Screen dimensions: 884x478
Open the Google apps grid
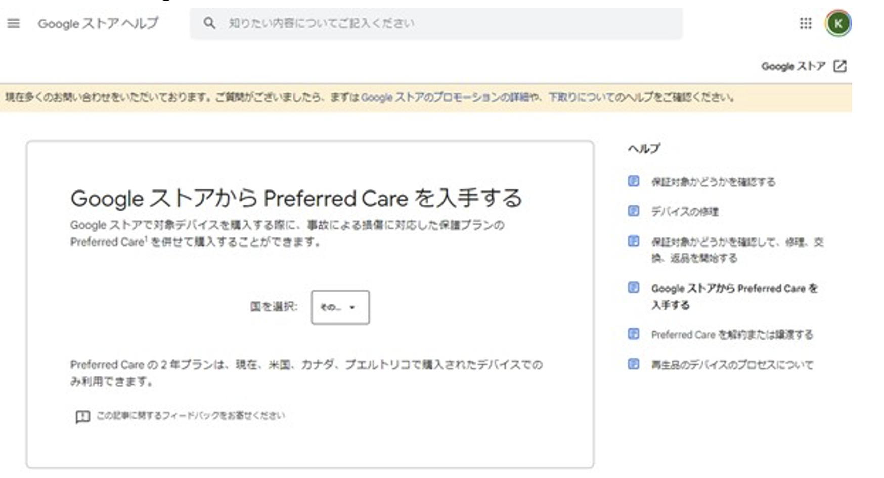[x=806, y=23]
